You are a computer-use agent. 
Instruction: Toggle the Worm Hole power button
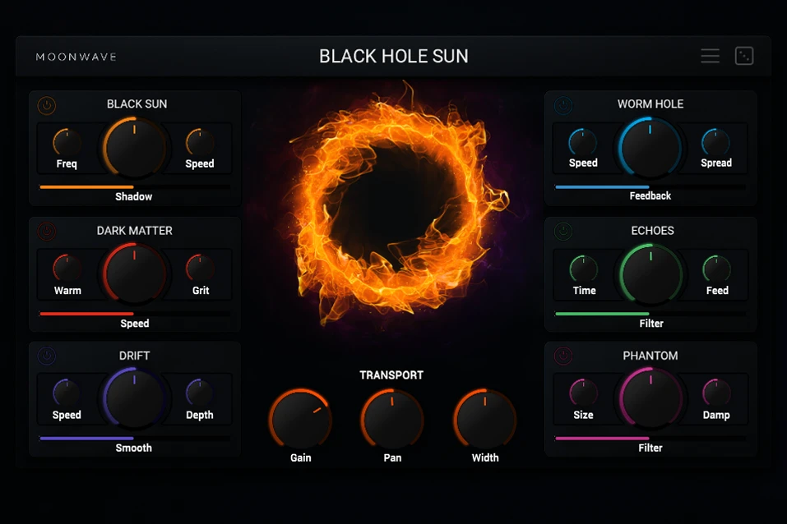click(x=563, y=105)
